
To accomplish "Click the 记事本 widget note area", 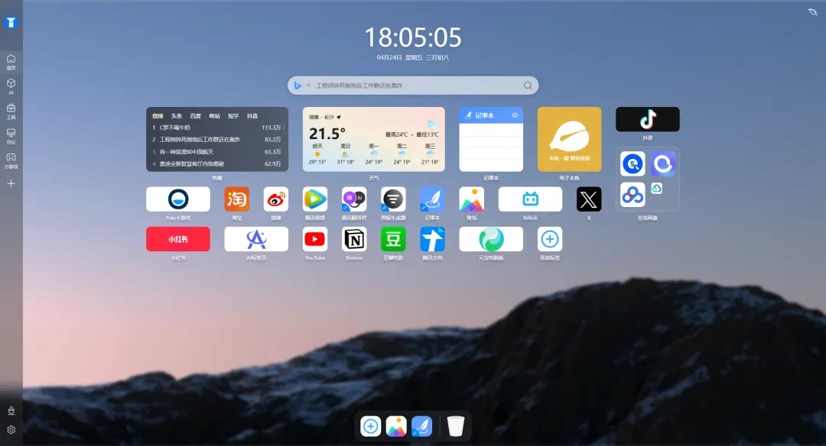I will tap(491, 147).
